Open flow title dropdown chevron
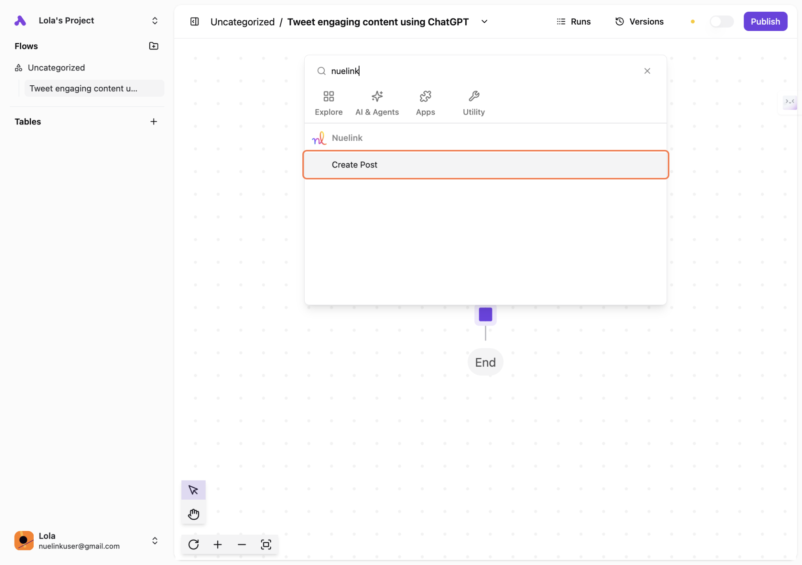The image size is (802, 565). click(x=484, y=22)
